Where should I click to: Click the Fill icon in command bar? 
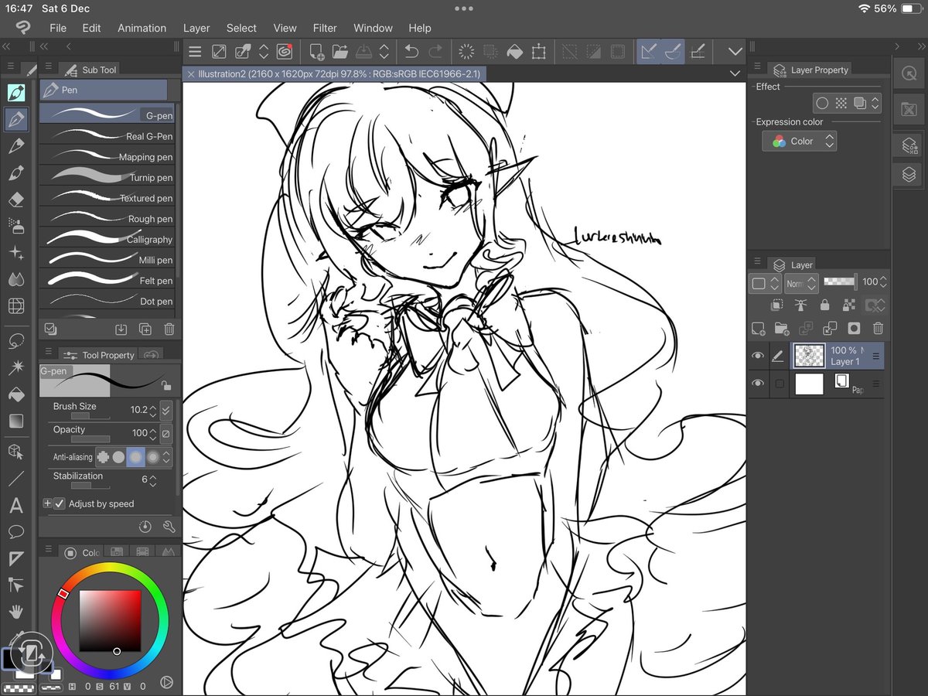click(x=514, y=52)
